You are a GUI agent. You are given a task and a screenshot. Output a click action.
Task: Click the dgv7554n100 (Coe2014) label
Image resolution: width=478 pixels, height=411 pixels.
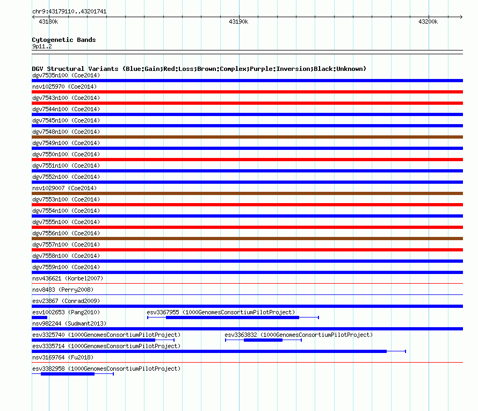(66, 211)
